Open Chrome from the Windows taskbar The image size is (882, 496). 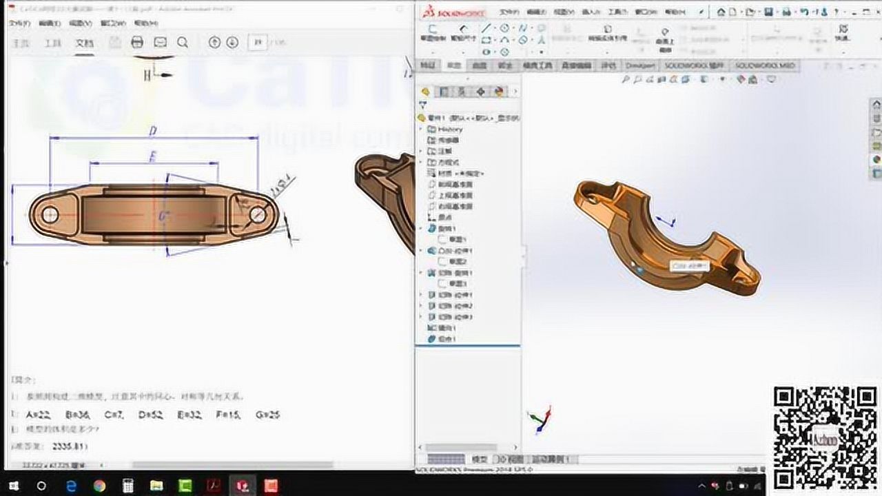(x=99, y=486)
